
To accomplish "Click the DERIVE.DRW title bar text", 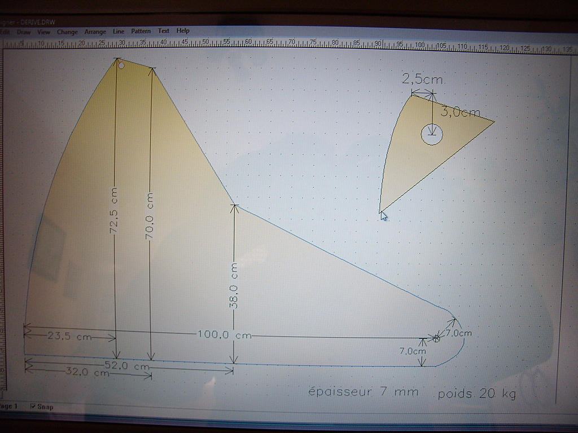I will 38,22.
